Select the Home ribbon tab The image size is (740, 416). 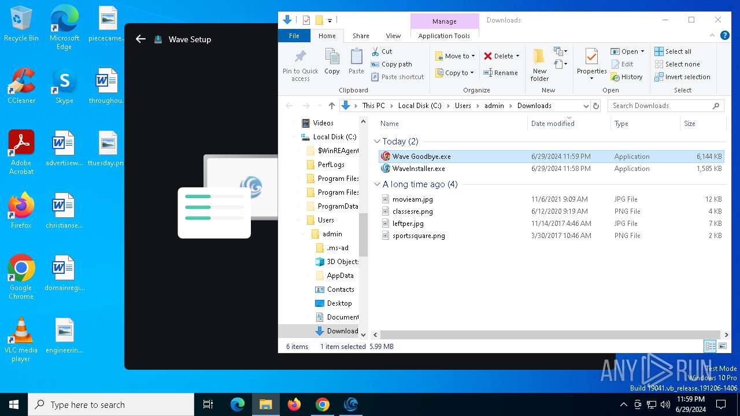coord(327,36)
